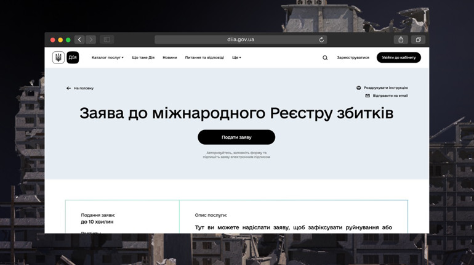The height and width of the screenshot is (265, 474).
Task: Focus the diia.gov.ua address bar
Action: pos(241,39)
